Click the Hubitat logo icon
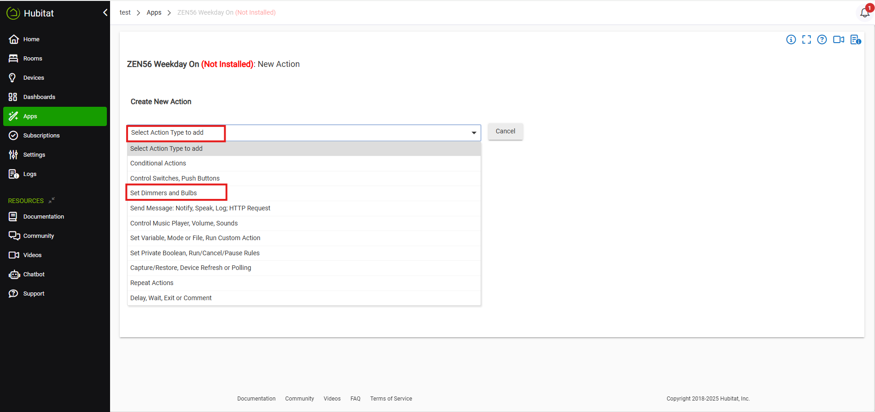Viewport: 875px width, 412px height. [x=13, y=13]
